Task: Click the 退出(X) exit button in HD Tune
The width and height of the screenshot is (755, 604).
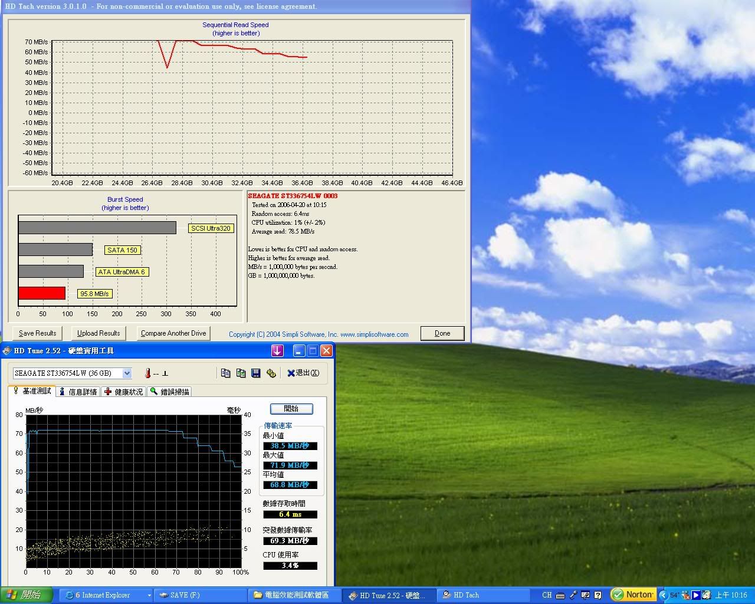Action: (303, 373)
